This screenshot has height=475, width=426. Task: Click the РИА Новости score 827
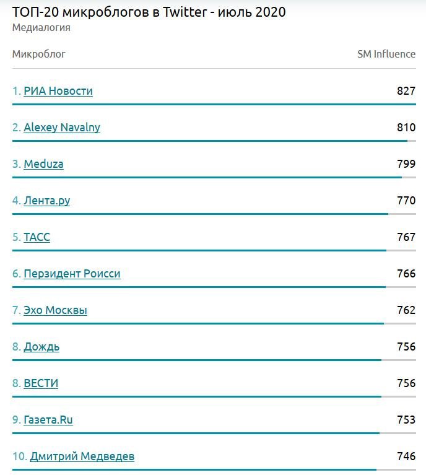406,91
